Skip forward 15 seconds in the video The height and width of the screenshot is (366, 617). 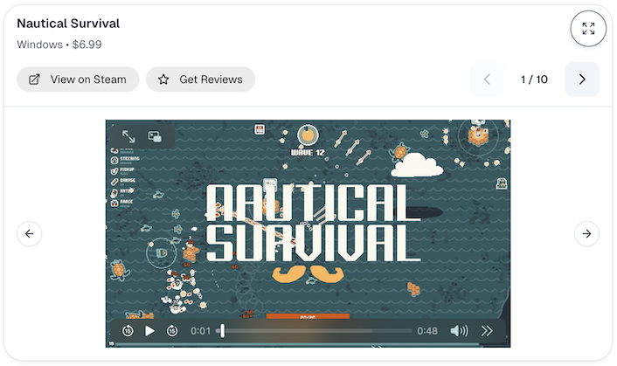172,331
